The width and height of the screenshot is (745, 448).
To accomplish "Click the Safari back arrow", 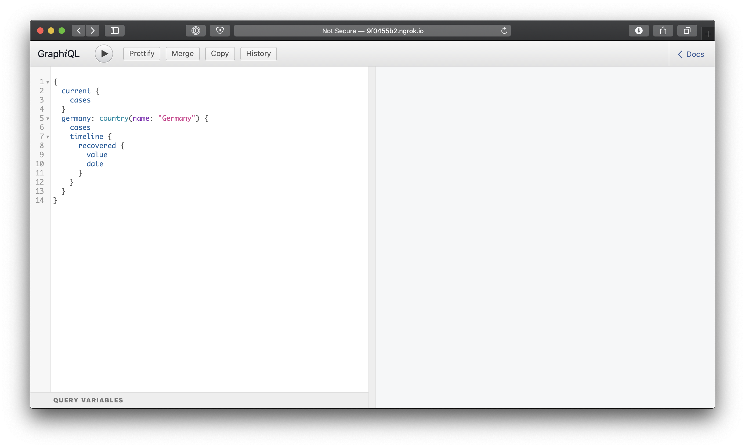I will pos(79,31).
